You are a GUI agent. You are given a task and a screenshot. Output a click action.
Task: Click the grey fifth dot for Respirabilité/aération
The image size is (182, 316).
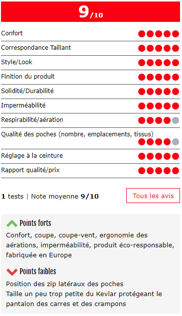click(x=176, y=120)
